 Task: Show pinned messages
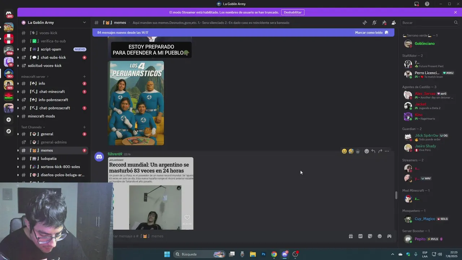[x=384, y=22]
